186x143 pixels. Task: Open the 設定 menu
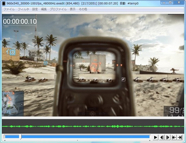[x=35, y=9]
